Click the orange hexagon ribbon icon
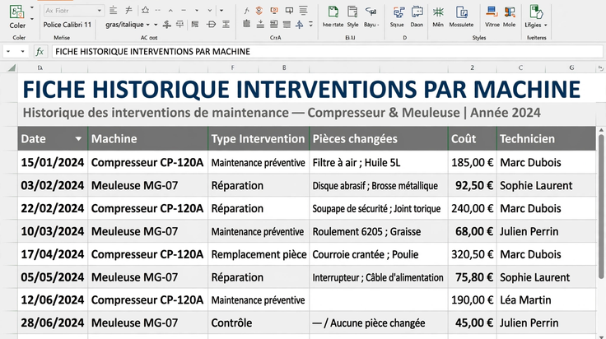Viewport: 606px width, 339px height. pos(259,11)
